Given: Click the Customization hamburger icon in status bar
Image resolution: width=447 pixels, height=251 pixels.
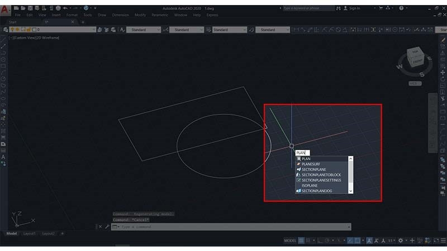Looking at the screenshot, I should 443,241.
